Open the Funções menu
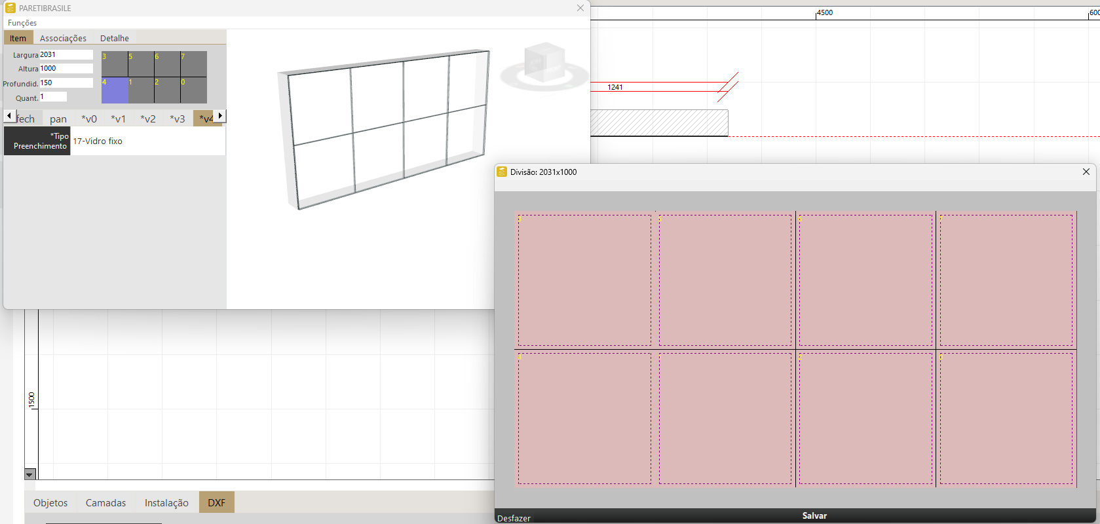Viewport: 1100px width, 524px height. [x=22, y=23]
